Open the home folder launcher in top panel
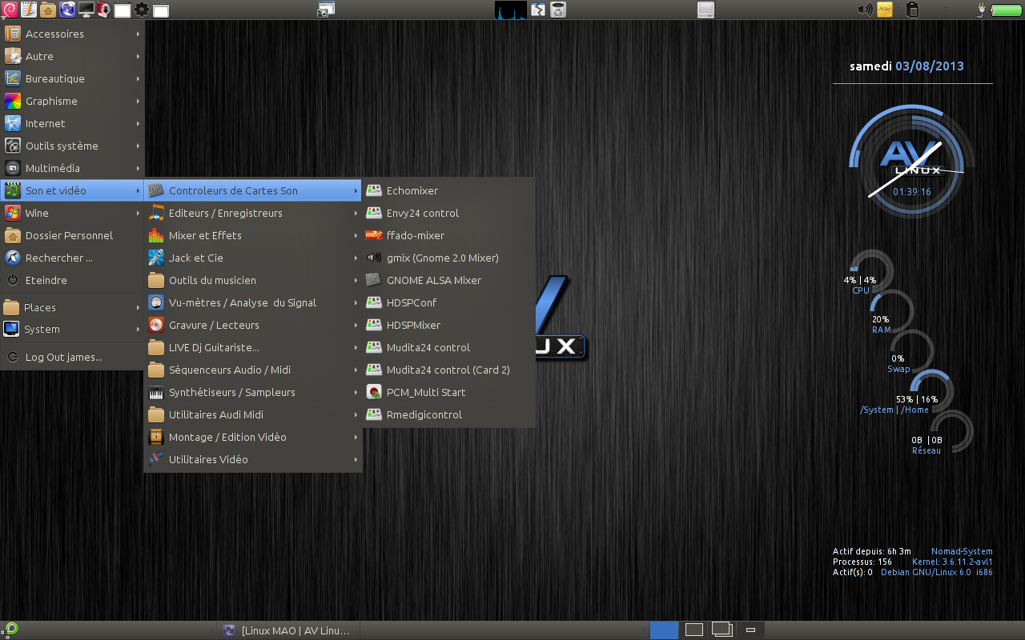1025x640 pixels. [x=48, y=10]
